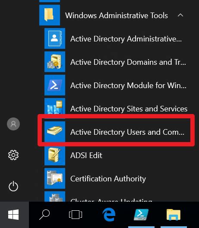Select "ADSI Edit" text
Viewport: 199px width, 228px height.
[x=86, y=155]
